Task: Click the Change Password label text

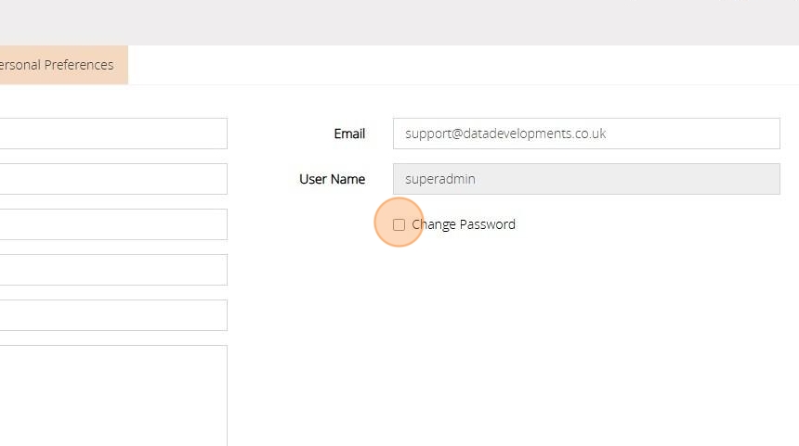Action: 464,224
